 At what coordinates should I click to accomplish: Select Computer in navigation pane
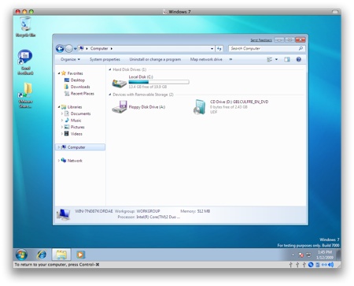tap(80, 147)
